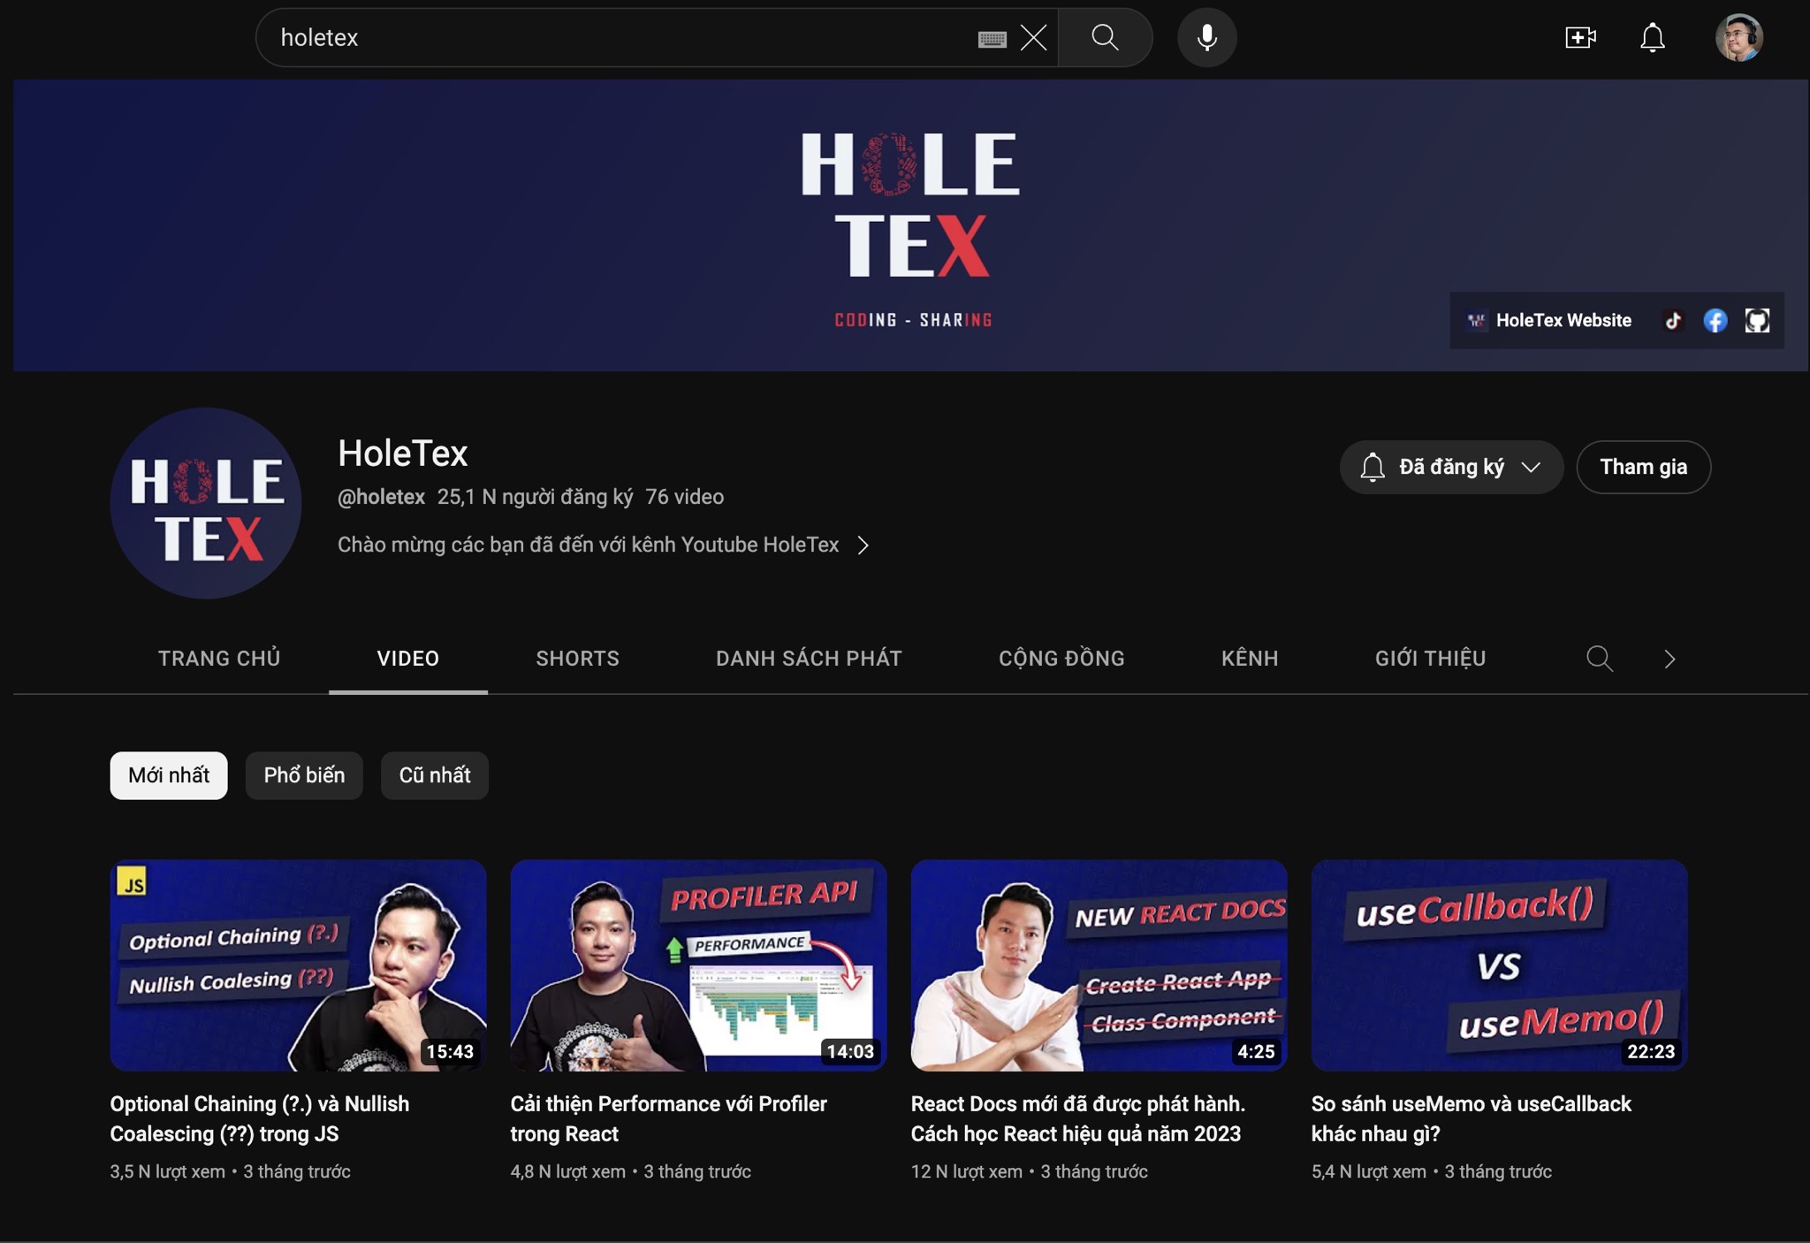Click title 'Optional Chaining (?.) và Nullish Coalescing'
Viewport: 1810px width, 1243px height.
pos(260,1118)
